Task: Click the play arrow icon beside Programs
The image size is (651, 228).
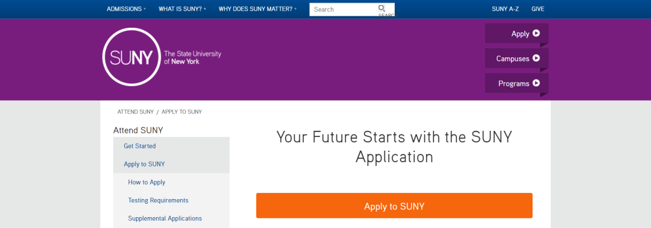Action: 536,83
